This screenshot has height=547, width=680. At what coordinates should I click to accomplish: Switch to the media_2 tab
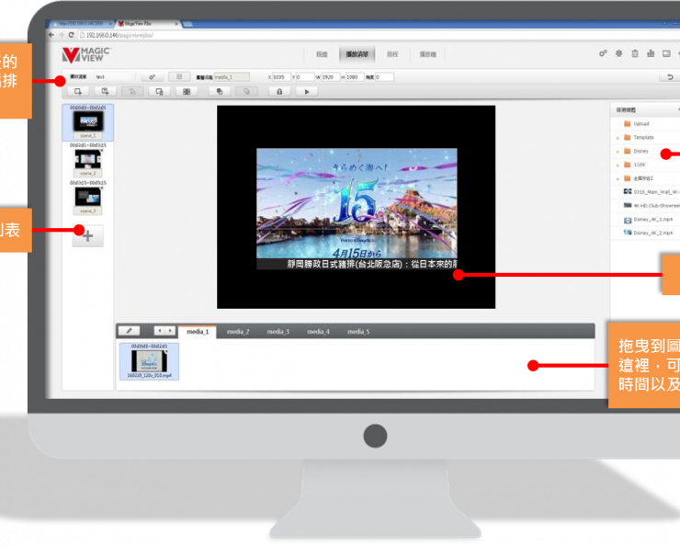[238, 332]
